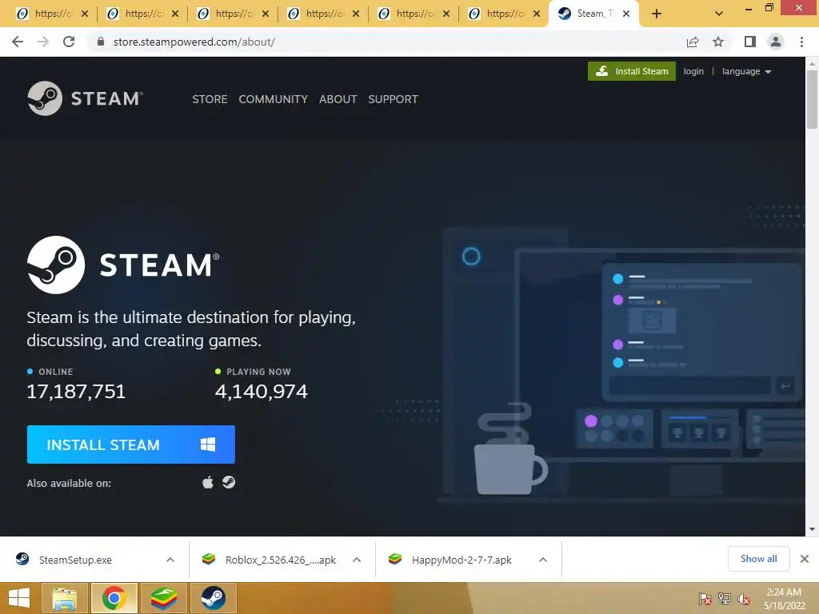Open the COMMUNITY menu
819x614 pixels.
point(274,99)
